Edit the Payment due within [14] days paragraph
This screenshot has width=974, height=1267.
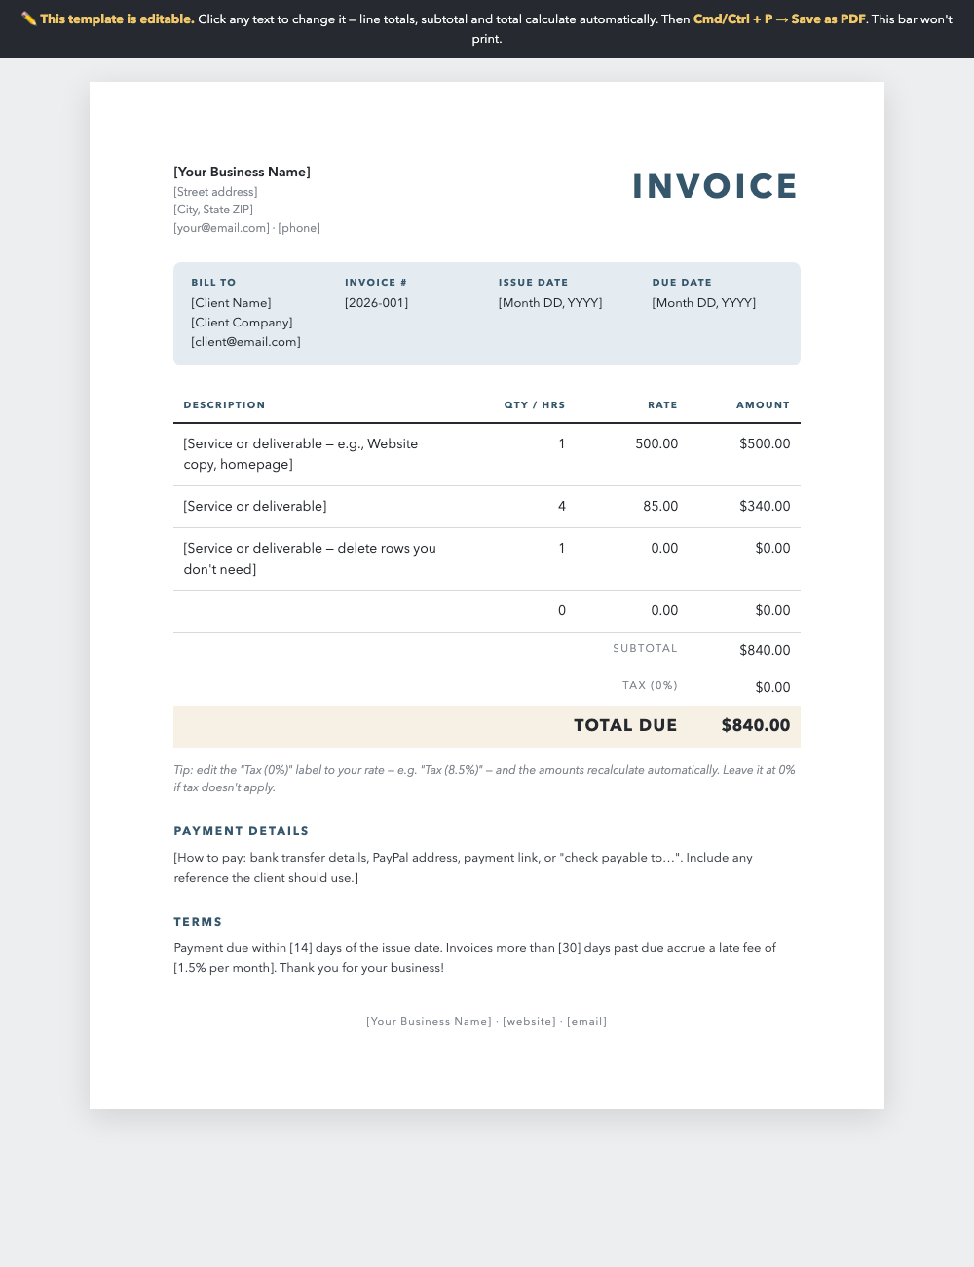475,958
